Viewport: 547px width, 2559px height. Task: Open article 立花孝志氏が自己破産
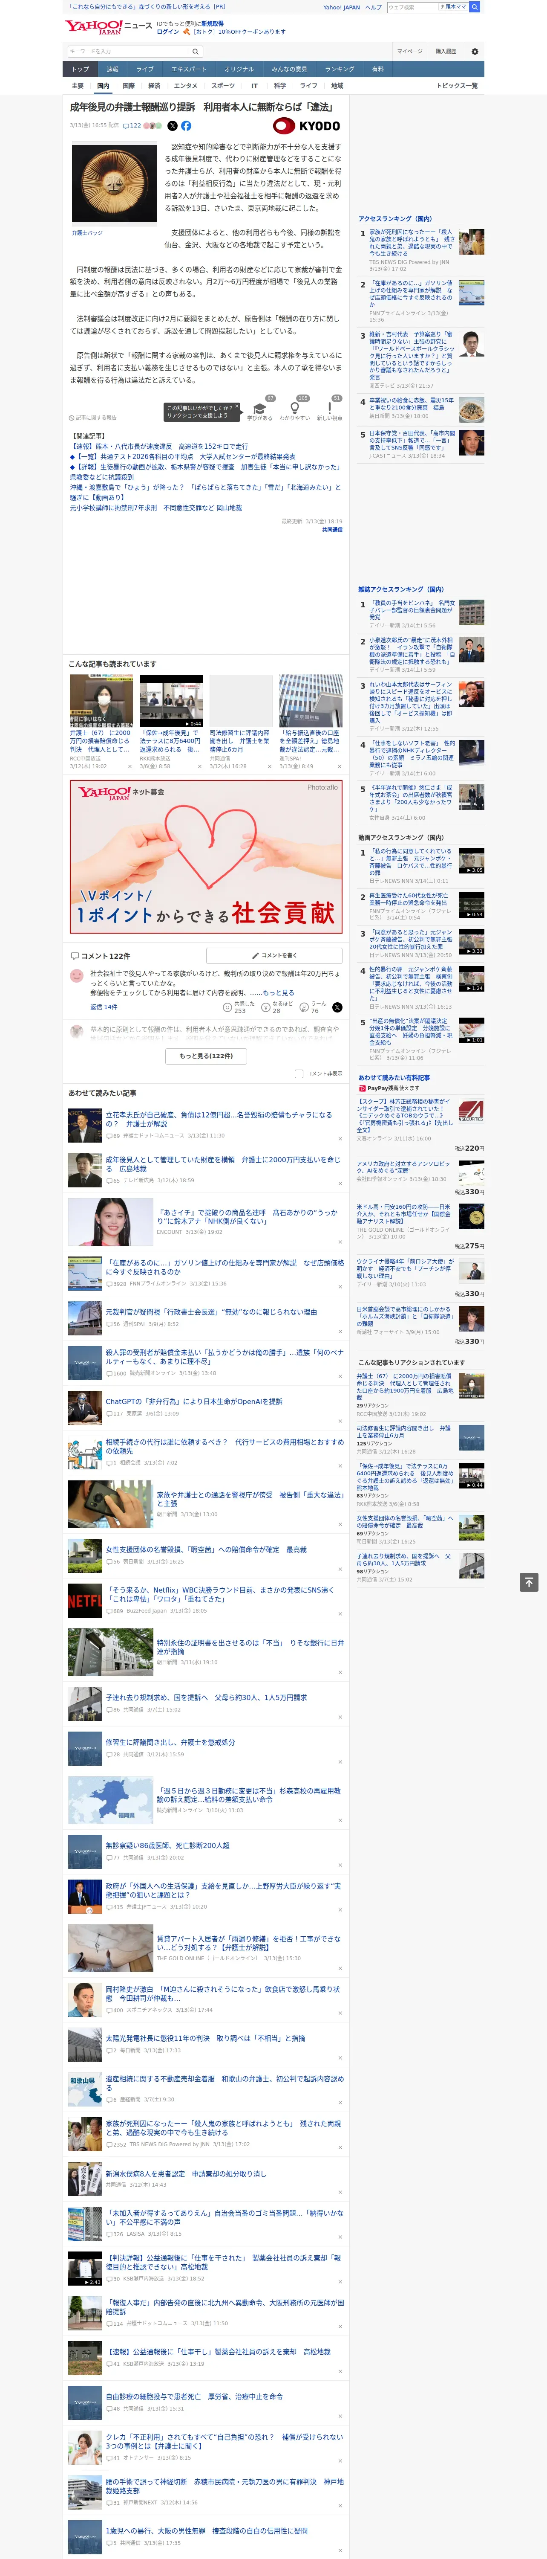(x=219, y=1120)
